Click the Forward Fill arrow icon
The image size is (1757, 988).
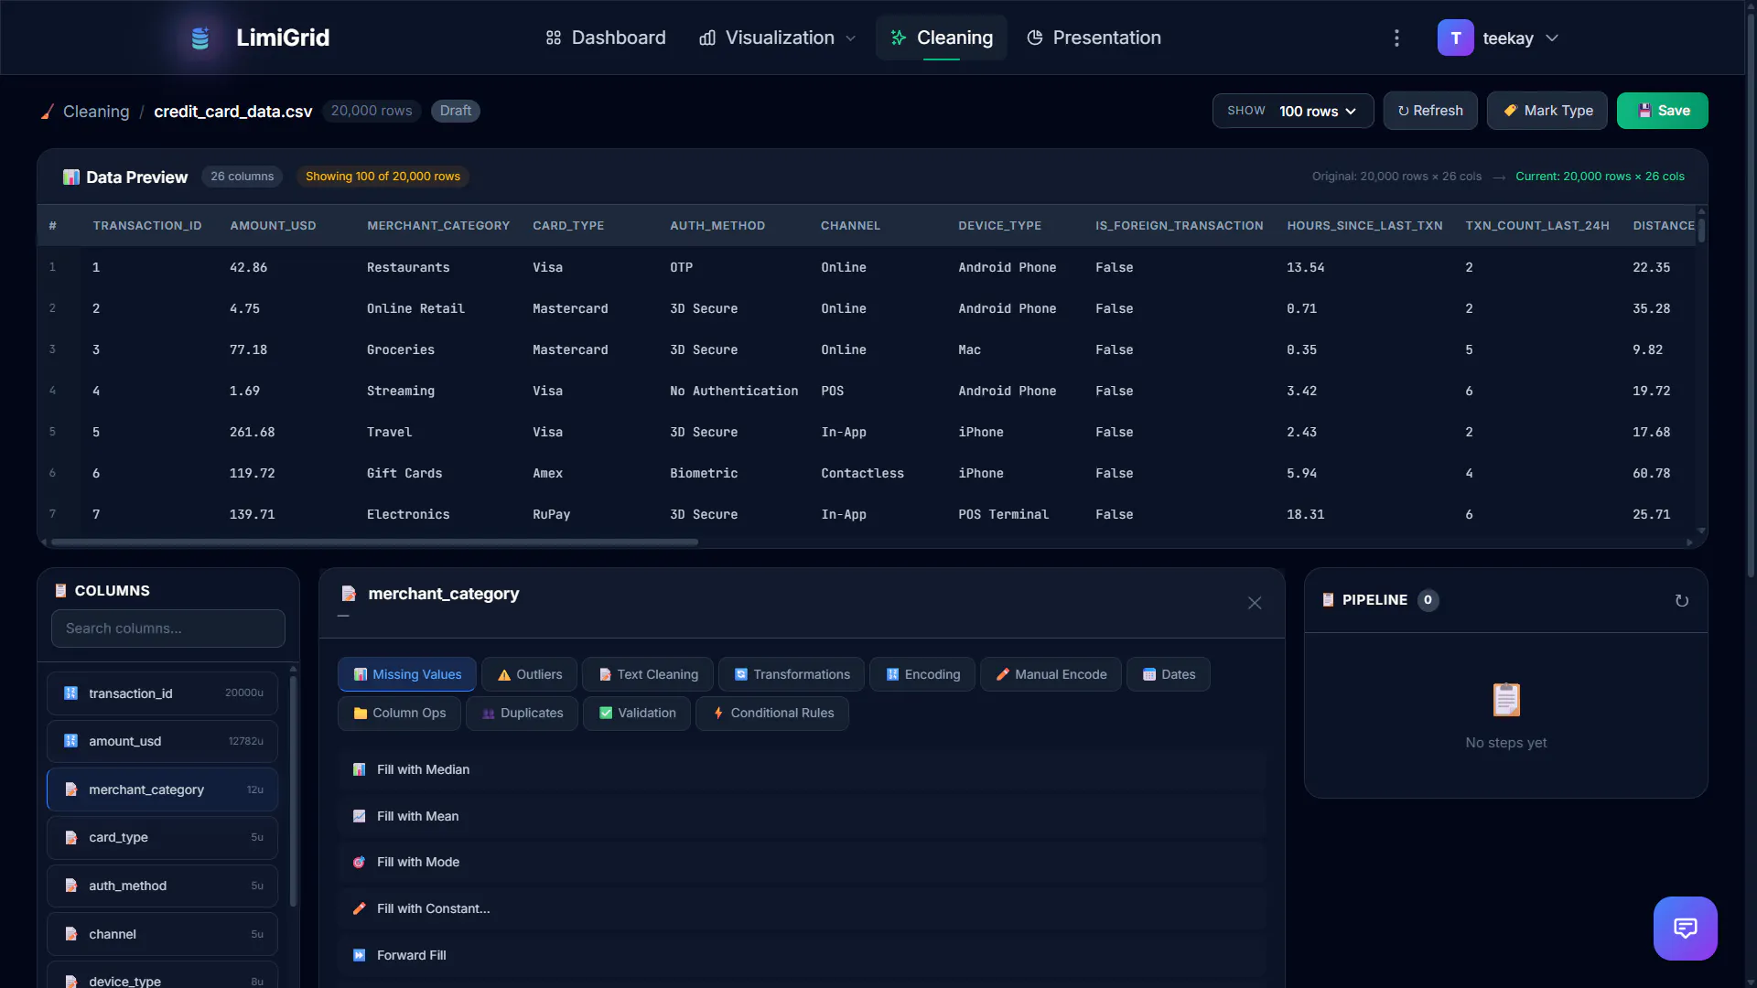(x=359, y=955)
